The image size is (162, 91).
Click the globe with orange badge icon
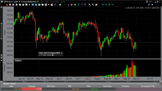point(17,5)
